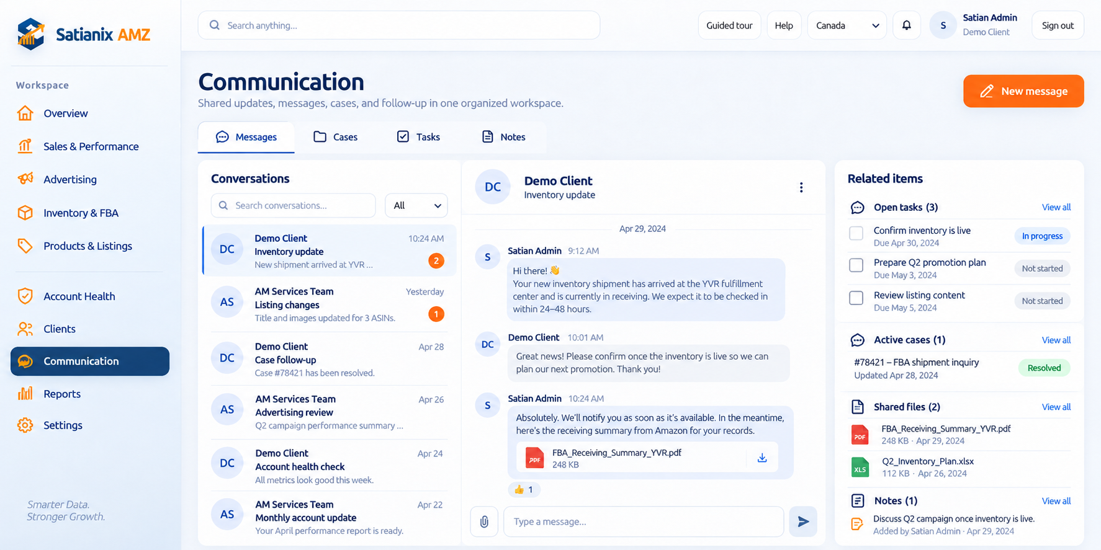The width and height of the screenshot is (1101, 550).
Task: Check the Prepare Q2 promotion plan task
Action: pyautogui.click(x=856, y=265)
